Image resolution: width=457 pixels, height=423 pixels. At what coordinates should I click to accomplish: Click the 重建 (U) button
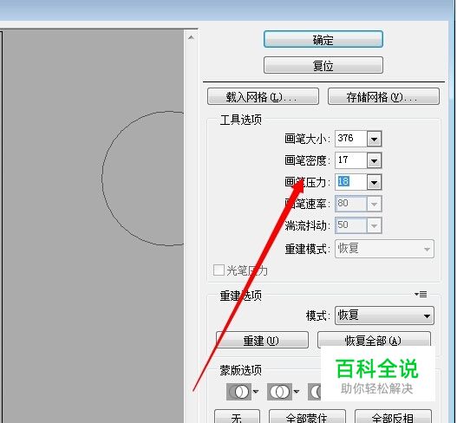(262, 340)
